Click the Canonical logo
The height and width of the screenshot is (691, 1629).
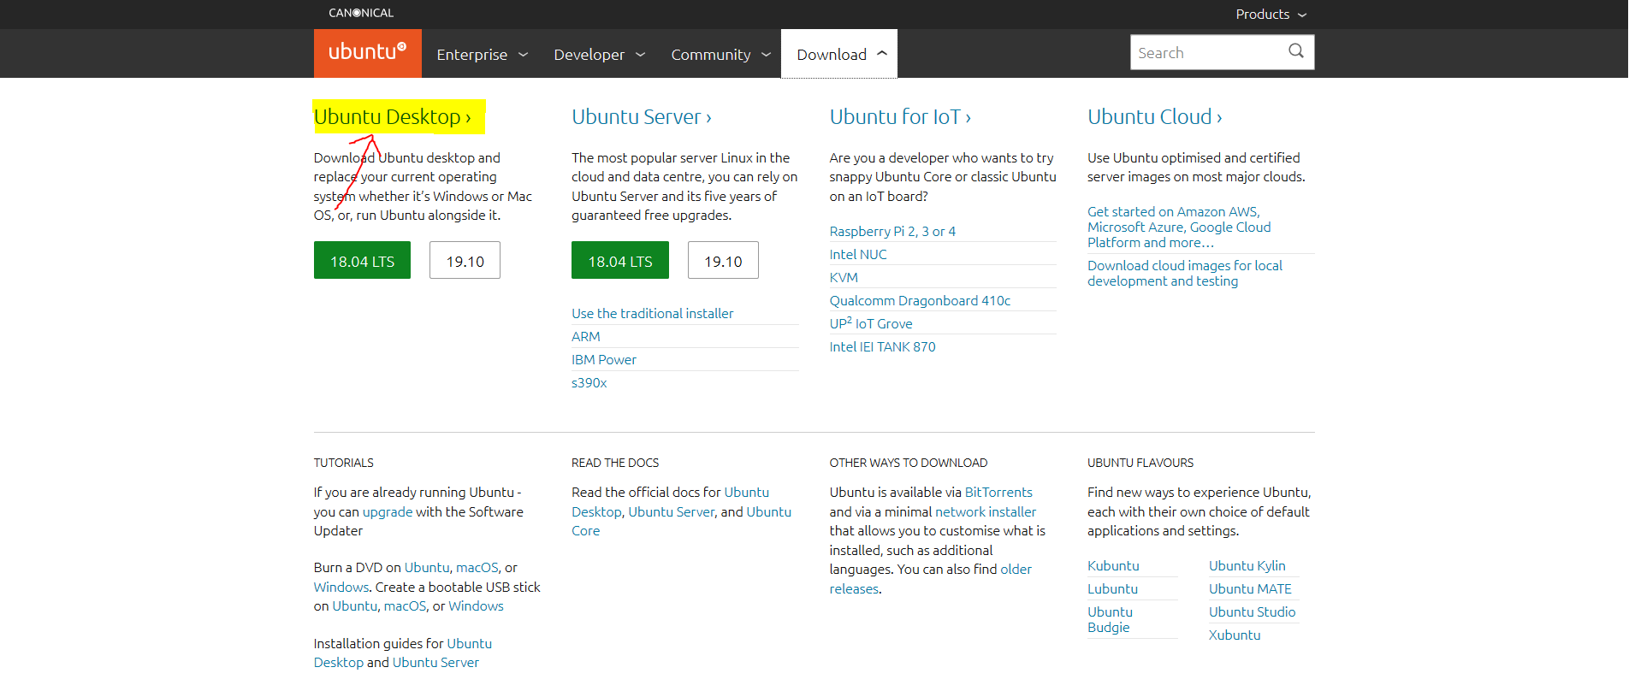pyautogui.click(x=361, y=13)
